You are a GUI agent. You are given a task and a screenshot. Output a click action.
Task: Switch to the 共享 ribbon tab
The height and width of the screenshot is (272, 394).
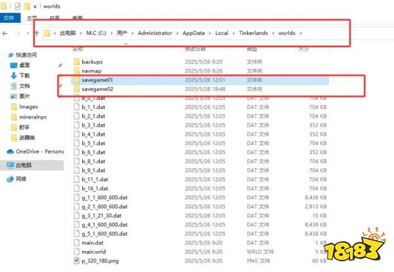click(55, 18)
